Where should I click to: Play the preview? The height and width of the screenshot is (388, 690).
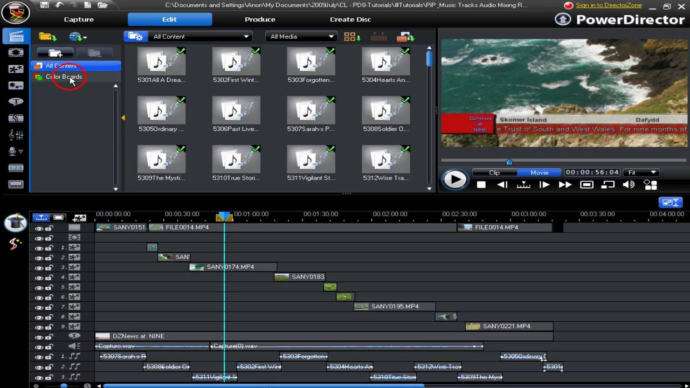tap(455, 180)
